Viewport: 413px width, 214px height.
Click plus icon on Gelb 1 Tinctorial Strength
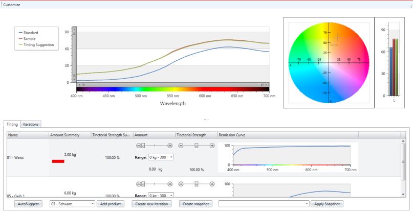(x=212, y=183)
